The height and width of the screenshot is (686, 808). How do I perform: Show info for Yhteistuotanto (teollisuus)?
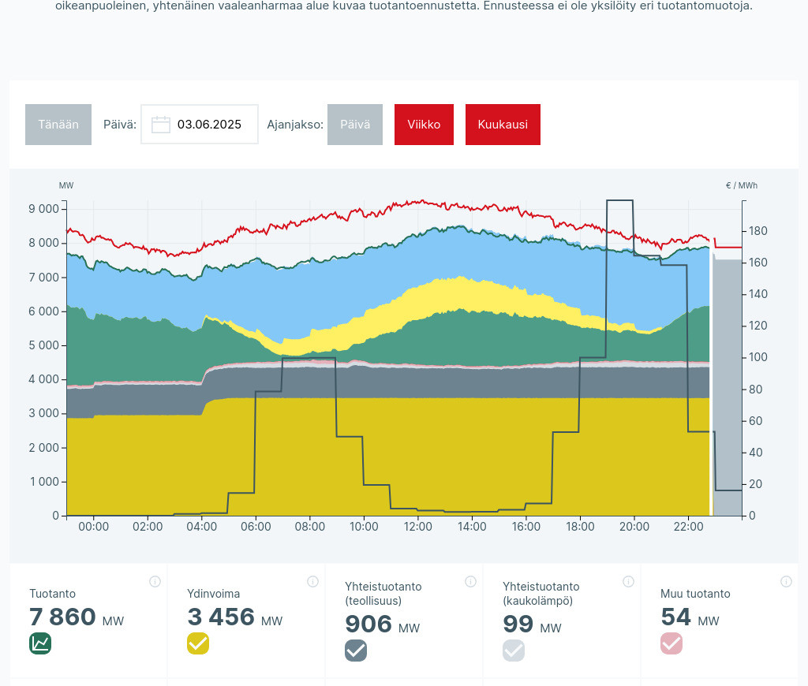pyautogui.click(x=470, y=582)
